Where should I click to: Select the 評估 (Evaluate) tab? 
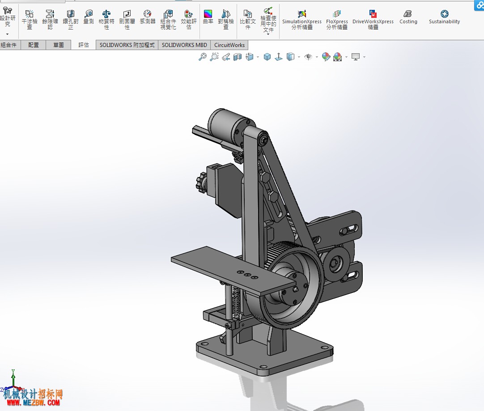tap(83, 45)
